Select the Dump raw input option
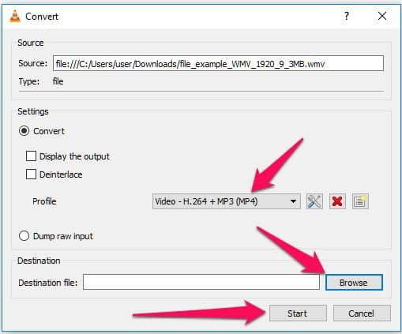 (x=24, y=236)
